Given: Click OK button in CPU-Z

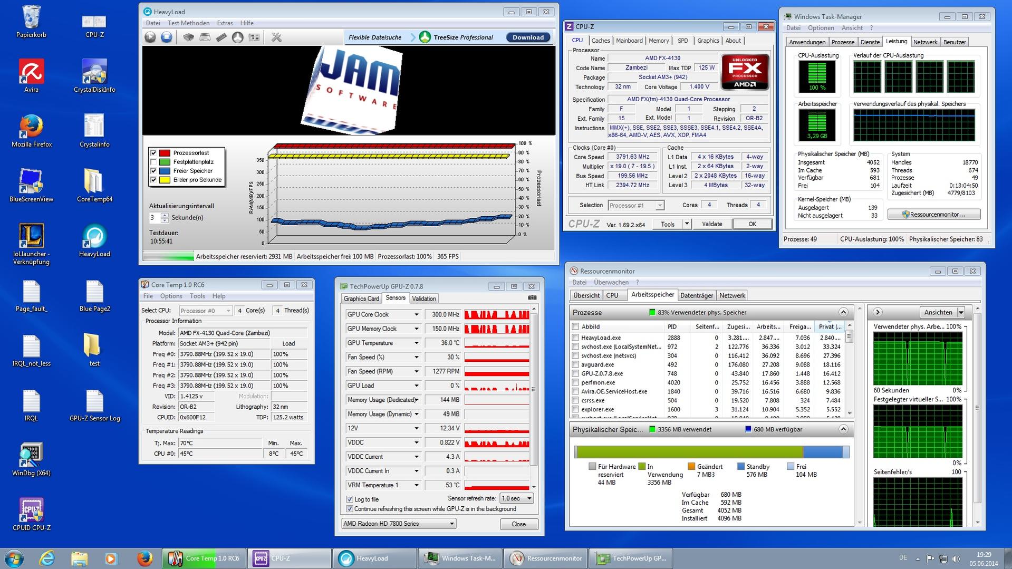Looking at the screenshot, I should coord(752,224).
